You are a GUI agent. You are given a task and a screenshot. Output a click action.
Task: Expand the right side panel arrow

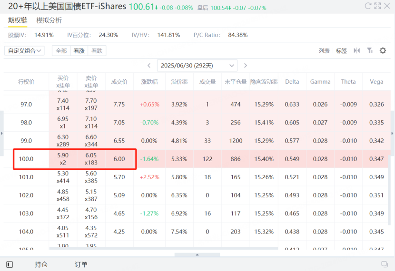pos(392,134)
